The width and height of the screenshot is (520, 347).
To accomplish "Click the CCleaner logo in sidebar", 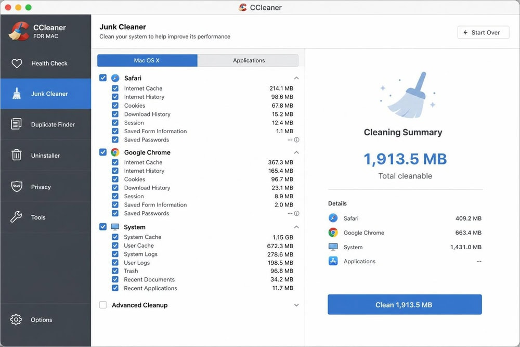I will [19, 31].
